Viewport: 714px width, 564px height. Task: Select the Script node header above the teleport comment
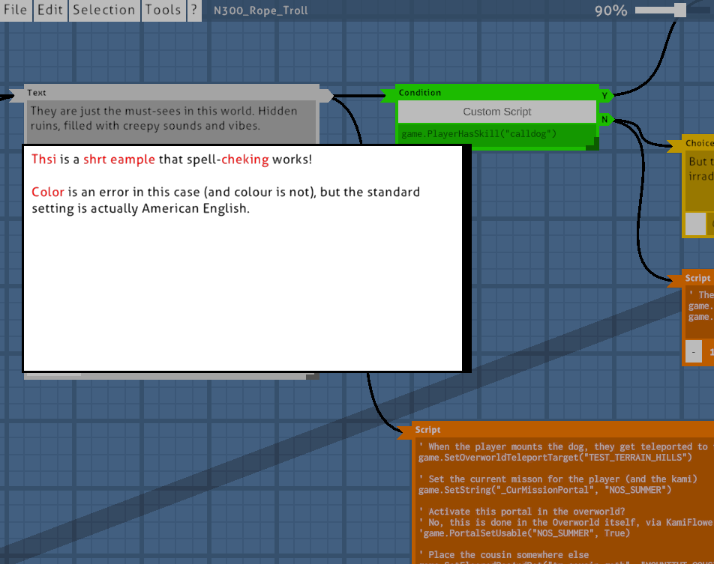562,429
